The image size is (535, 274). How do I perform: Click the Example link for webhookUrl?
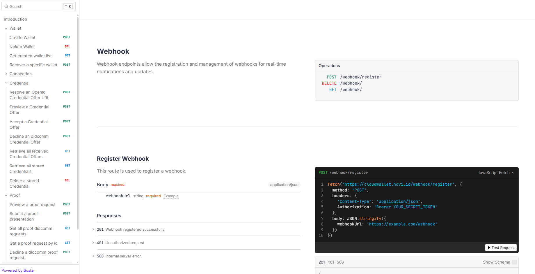171,196
